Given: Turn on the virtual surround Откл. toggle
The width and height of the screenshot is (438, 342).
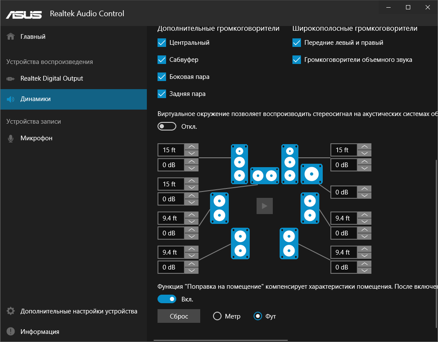Looking at the screenshot, I should (x=167, y=126).
